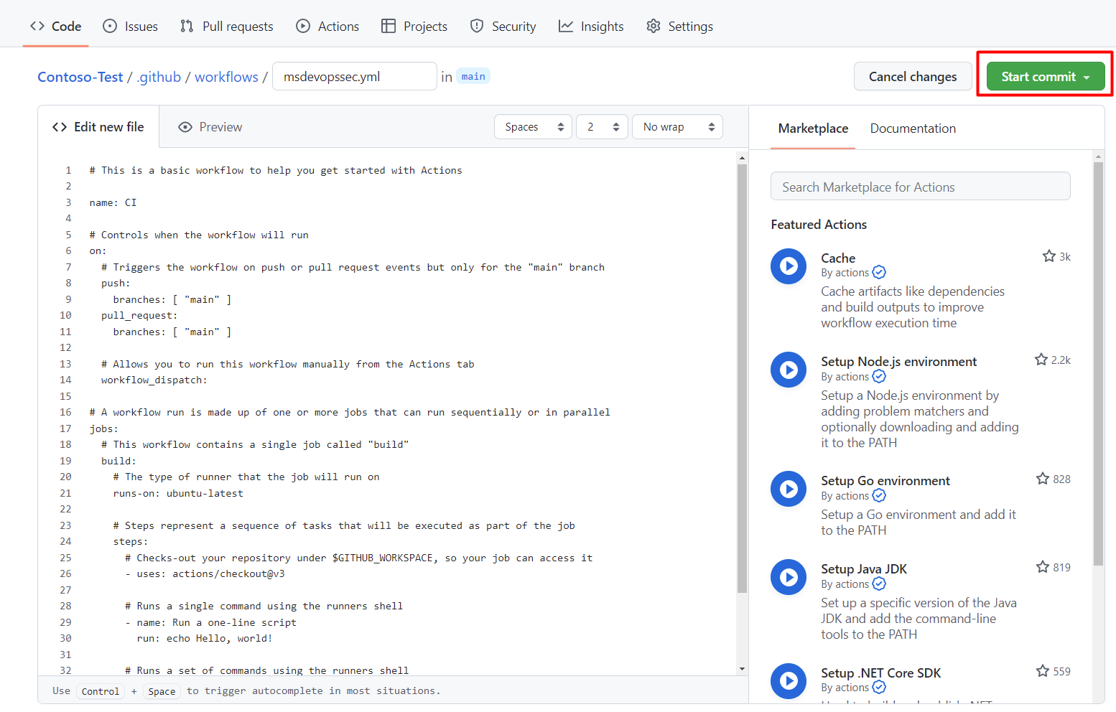Screen dimensions: 1116x712
Task: Open the Spaces indentation dropdown
Action: pos(533,126)
